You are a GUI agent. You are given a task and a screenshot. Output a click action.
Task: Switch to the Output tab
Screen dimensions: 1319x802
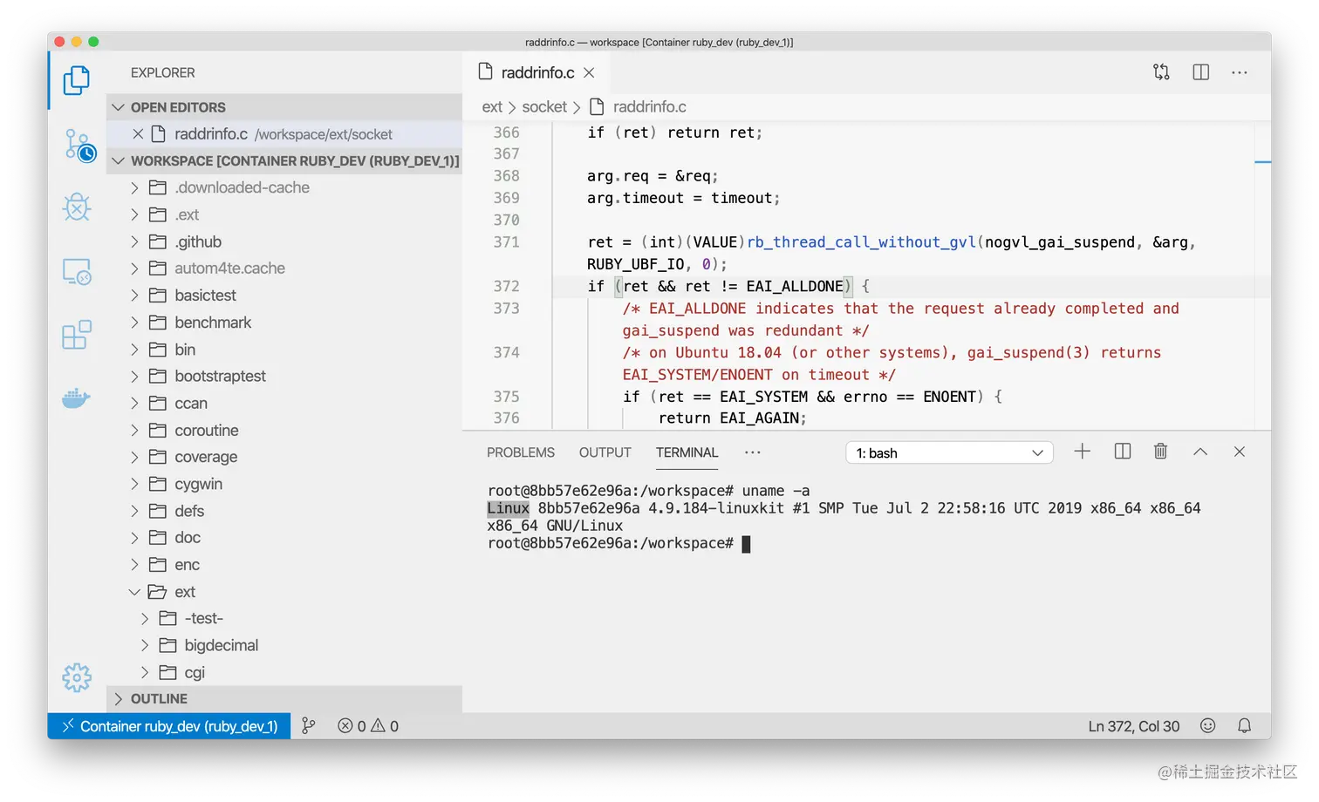coord(605,452)
